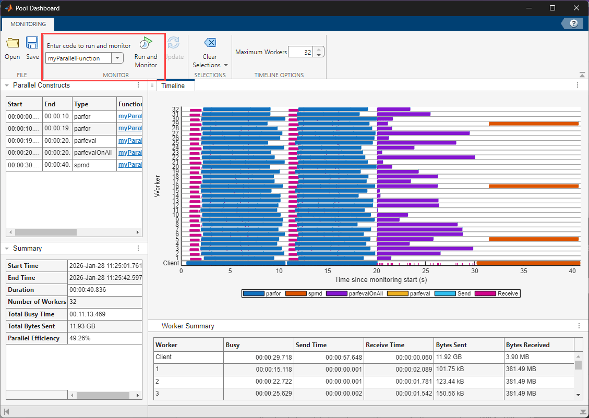Open function link in parfeval row
589x418 pixels.
pos(130,141)
